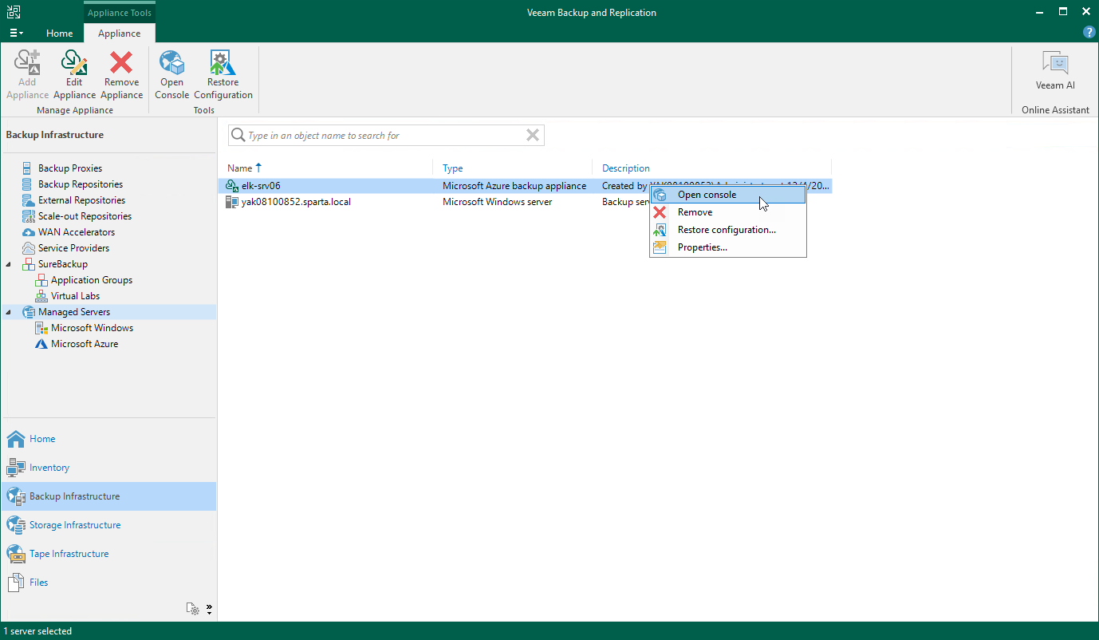The height and width of the screenshot is (640, 1099).
Task: Open Backup Repositories in the tree
Action: tap(81, 184)
